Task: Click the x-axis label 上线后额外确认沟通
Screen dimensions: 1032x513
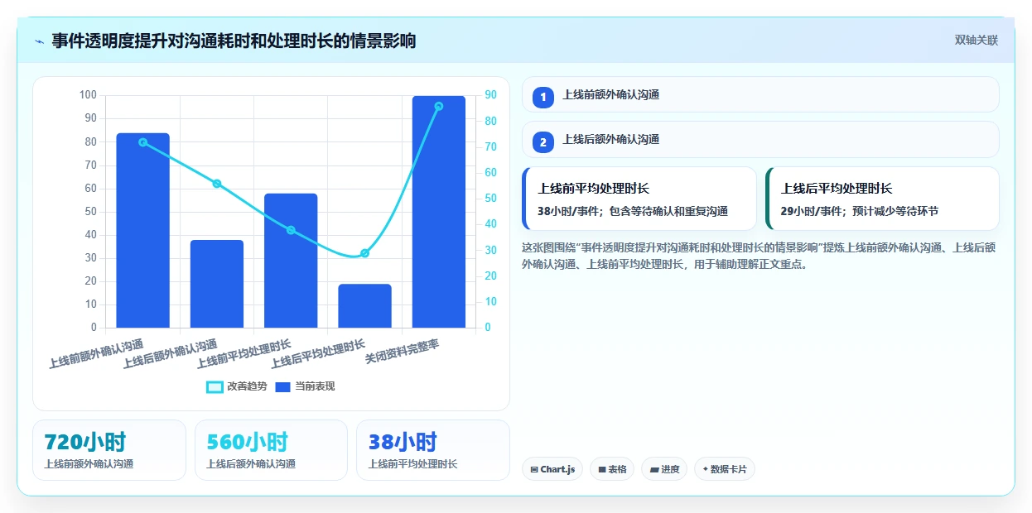Action: pos(170,354)
